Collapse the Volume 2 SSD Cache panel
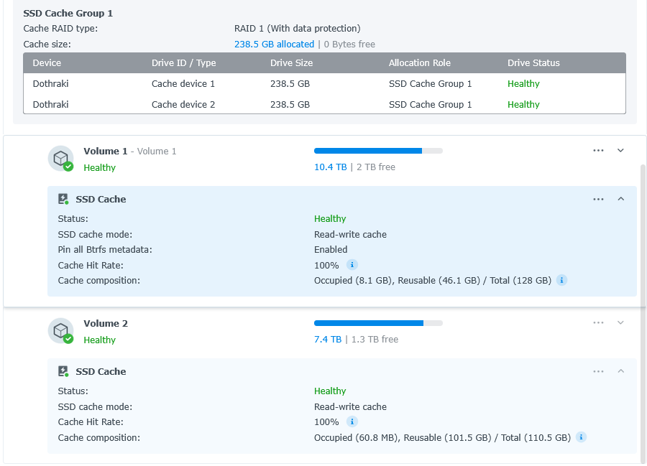The width and height of the screenshot is (647, 466). [x=621, y=371]
